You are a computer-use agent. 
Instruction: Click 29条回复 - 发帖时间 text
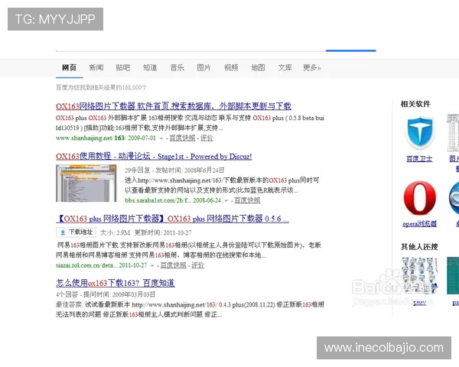[x=174, y=171]
